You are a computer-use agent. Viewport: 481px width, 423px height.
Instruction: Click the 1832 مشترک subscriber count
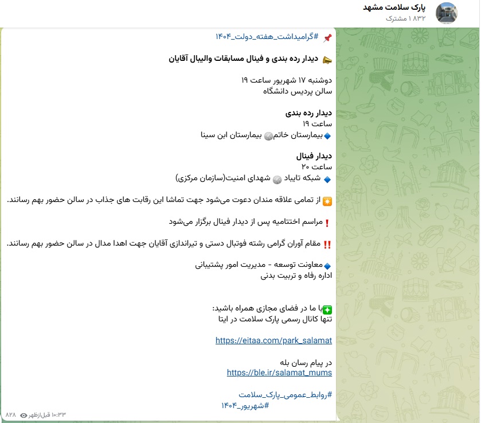tap(405, 19)
